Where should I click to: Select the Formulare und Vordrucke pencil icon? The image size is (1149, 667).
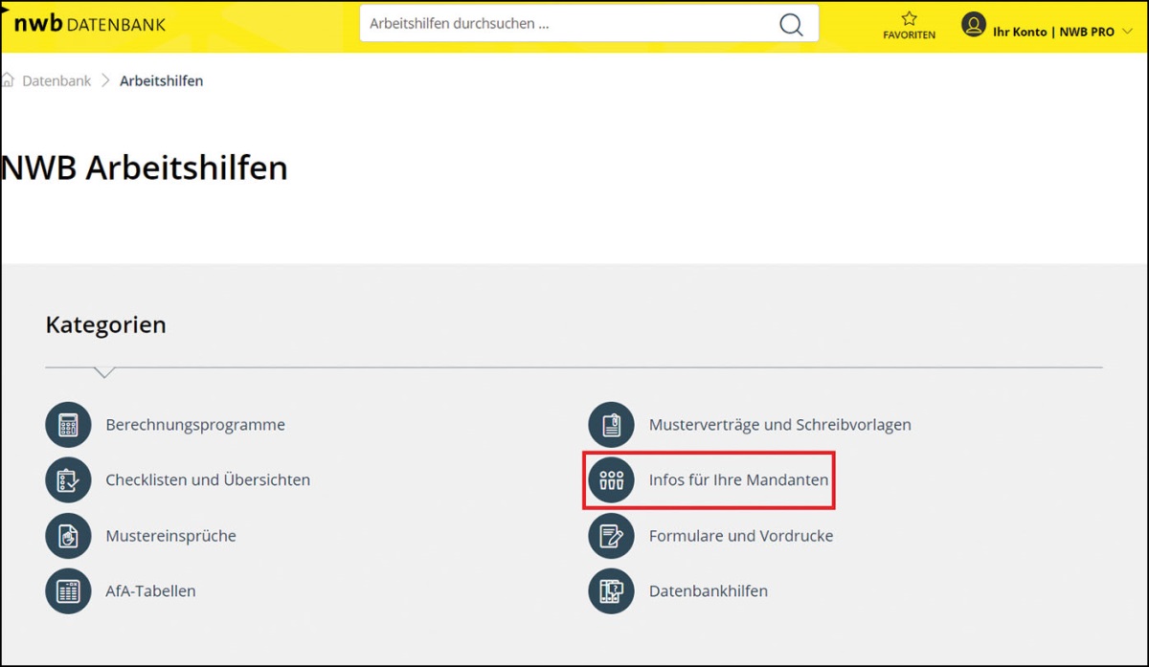(611, 536)
